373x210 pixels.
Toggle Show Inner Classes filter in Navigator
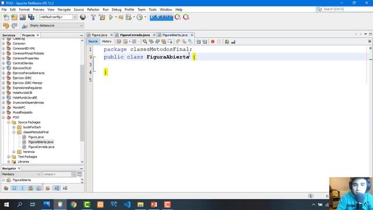click(39, 188)
